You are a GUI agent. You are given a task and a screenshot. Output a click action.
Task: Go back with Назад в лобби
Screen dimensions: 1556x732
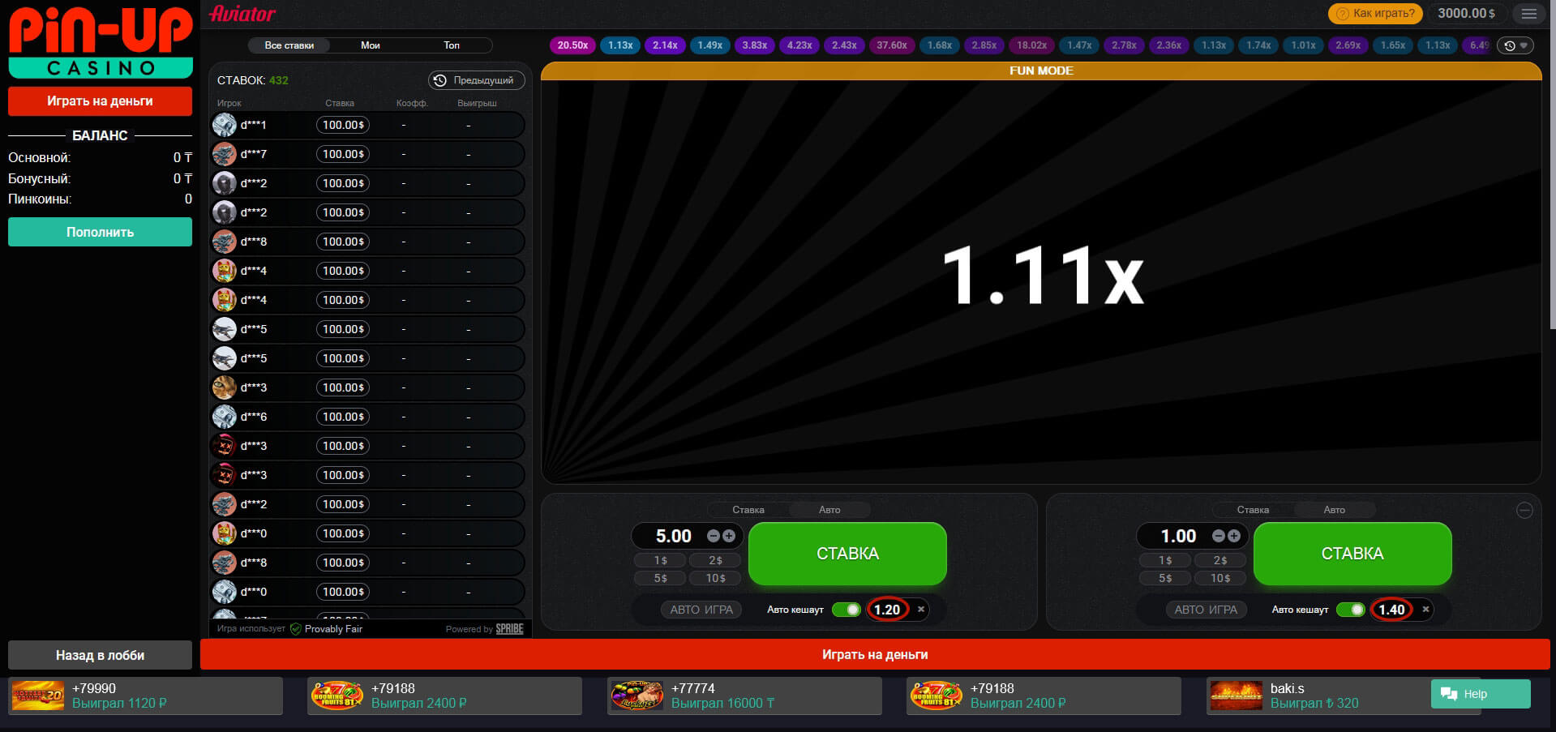point(100,655)
